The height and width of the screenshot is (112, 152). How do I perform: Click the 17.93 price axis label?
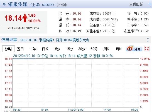click(8, 65)
